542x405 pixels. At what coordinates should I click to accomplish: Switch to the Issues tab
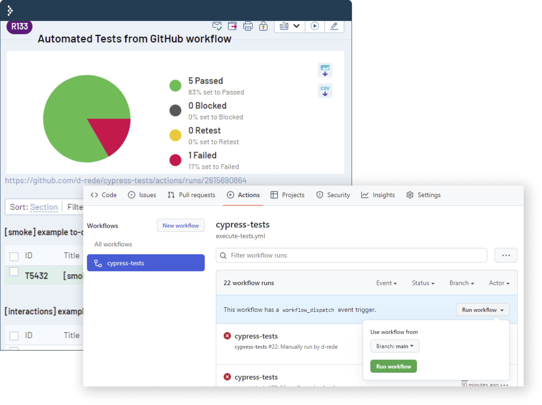point(142,195)
